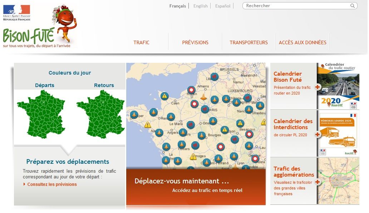The height and width of the screenshot is (213, 369).
Task: Select the uncircled orange cone below Amiens
Action: point(203,97)
